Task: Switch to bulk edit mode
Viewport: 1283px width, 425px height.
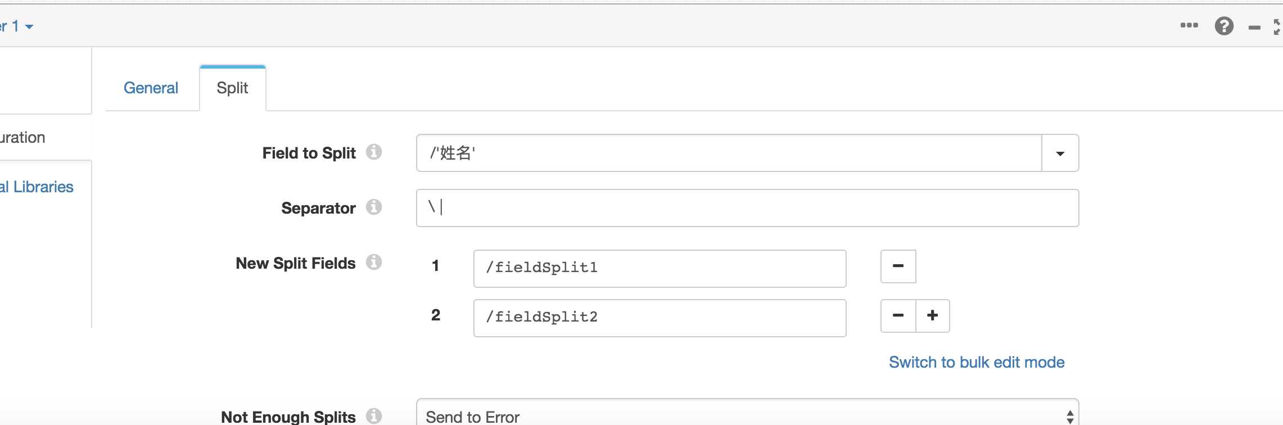Action: [x=977, y=362]
